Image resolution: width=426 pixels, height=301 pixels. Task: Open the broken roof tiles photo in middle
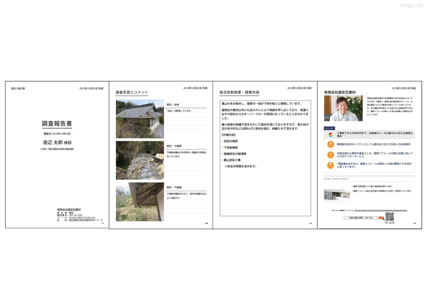[139, 160]
